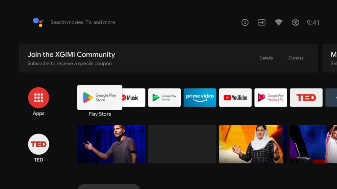The image size is (337, 189).
Task: Check the Wi-Fi connection status
Action: (x=278, y=22)
